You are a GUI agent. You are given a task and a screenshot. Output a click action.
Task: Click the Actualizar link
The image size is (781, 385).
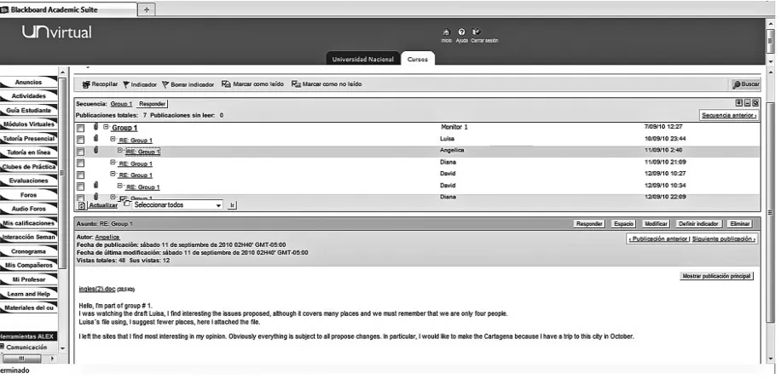pyautogui.click(x=103, y=205)
